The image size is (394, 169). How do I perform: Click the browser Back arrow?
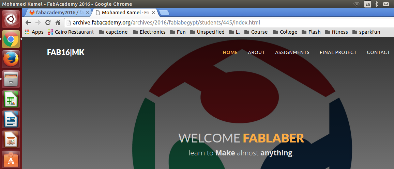click(x=28, y=23)
